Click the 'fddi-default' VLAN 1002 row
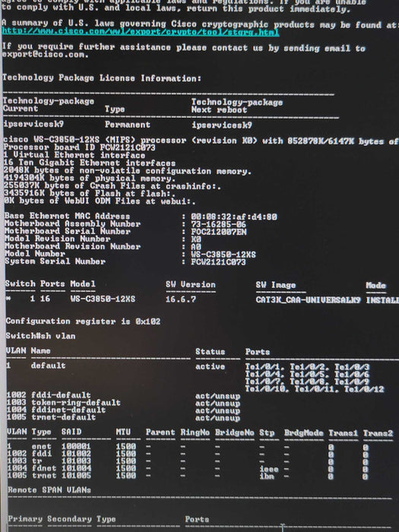This screenshot has width=399, height=532. pos(123,396)
